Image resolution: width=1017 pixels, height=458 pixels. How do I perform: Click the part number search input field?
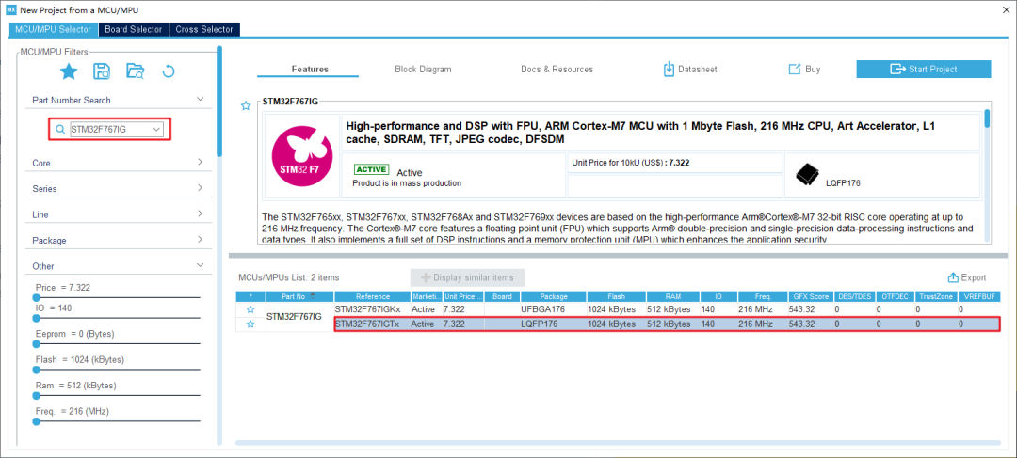point(110,130)
